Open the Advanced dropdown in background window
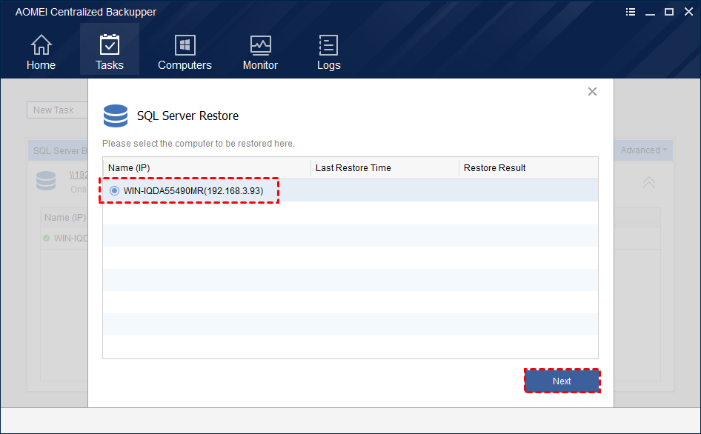 [x=644, y=150]
